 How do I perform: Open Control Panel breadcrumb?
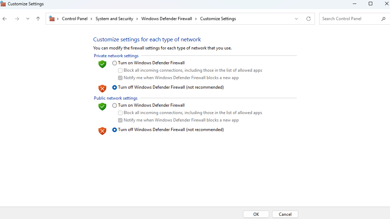tap(75, 19)
